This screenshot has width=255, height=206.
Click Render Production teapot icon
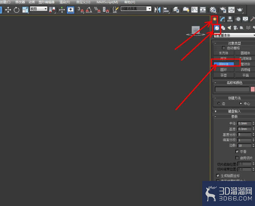240,10
